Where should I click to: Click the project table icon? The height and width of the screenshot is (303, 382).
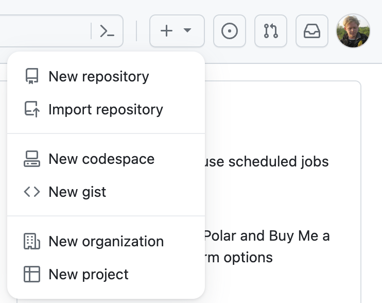(32, 274)
